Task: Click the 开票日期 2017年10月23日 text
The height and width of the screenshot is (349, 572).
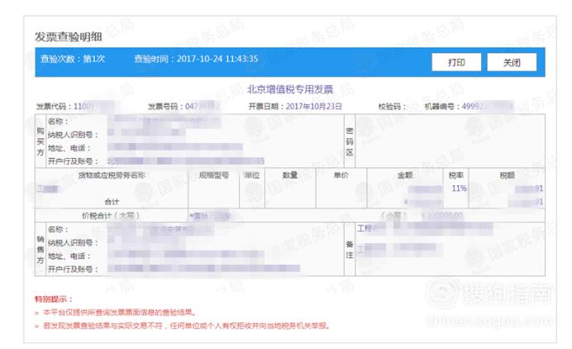Action: point(295,107)
